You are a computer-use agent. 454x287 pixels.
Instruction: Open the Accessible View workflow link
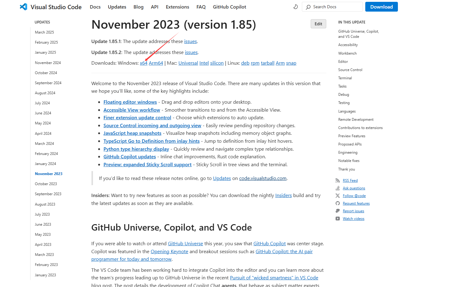132,110
